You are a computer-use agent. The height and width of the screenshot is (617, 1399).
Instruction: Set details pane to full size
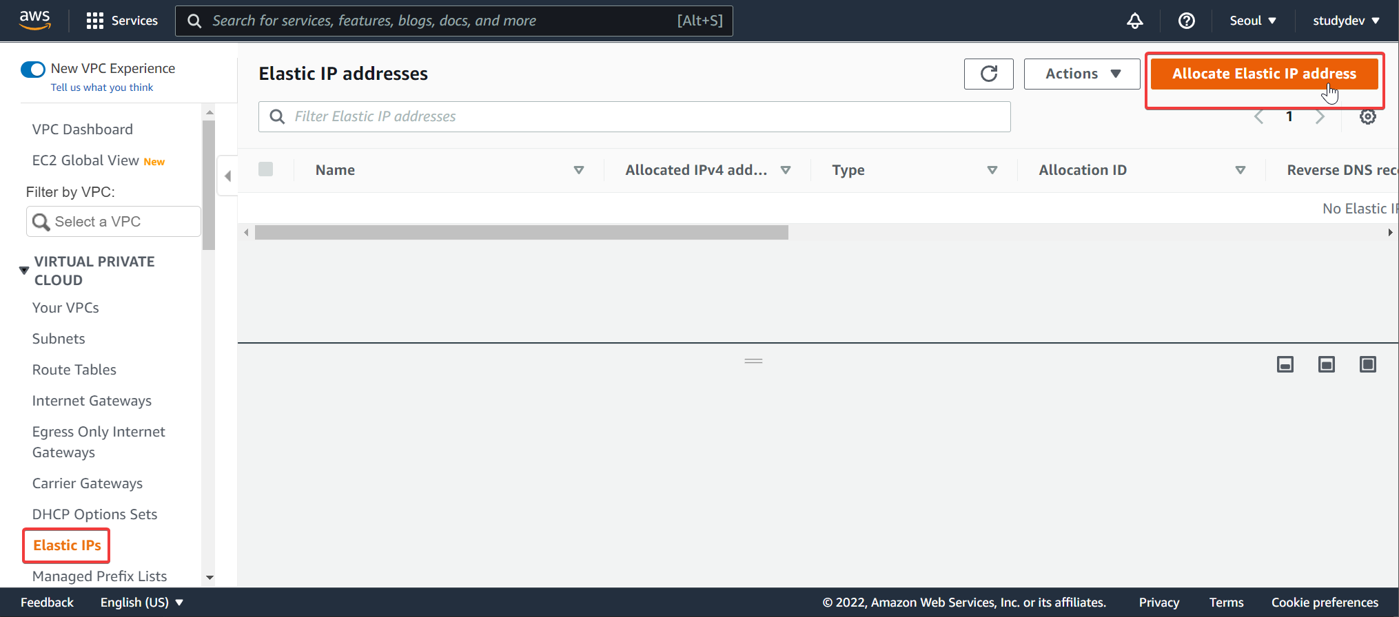pyautogui.click(x=1367, y=364)
